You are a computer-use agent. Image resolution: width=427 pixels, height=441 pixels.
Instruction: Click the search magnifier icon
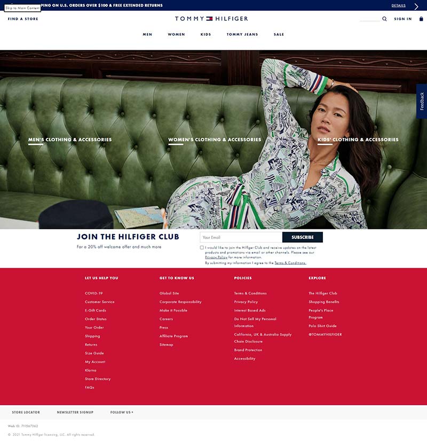point(384,19)
